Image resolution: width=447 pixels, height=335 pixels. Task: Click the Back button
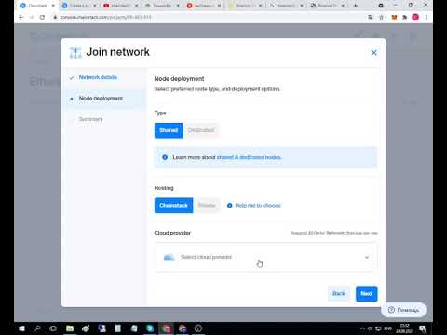tap(339, 293)
